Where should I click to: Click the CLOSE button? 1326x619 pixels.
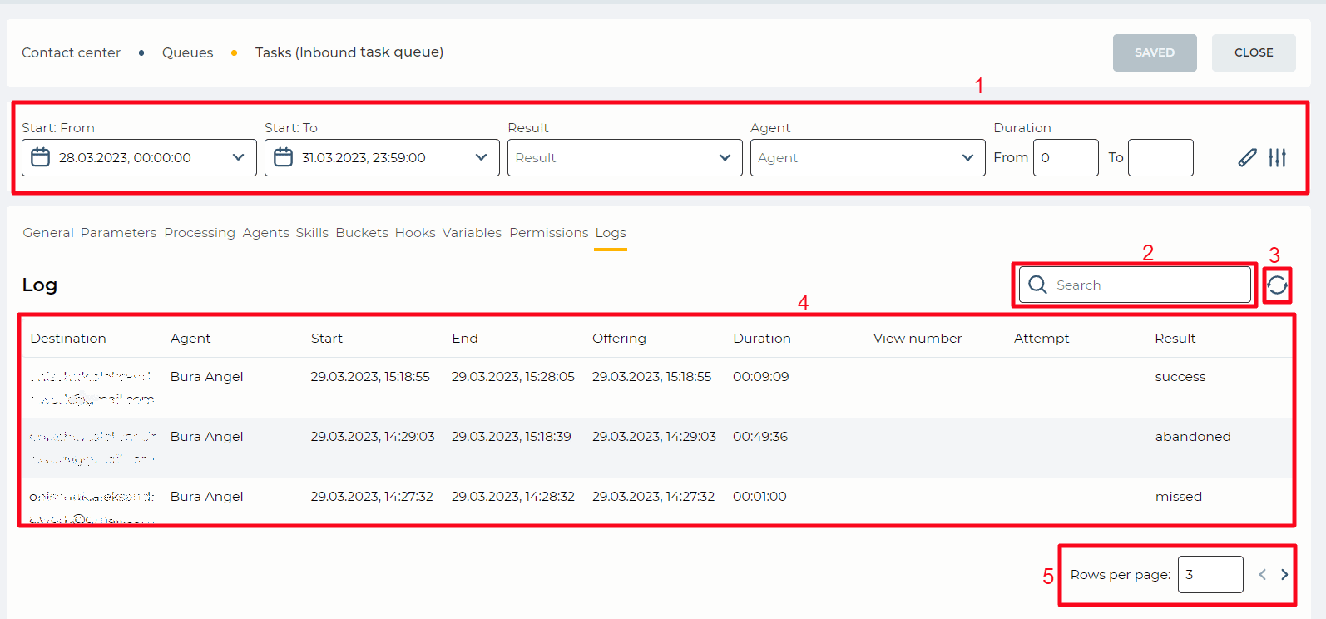click(1254, 52)
